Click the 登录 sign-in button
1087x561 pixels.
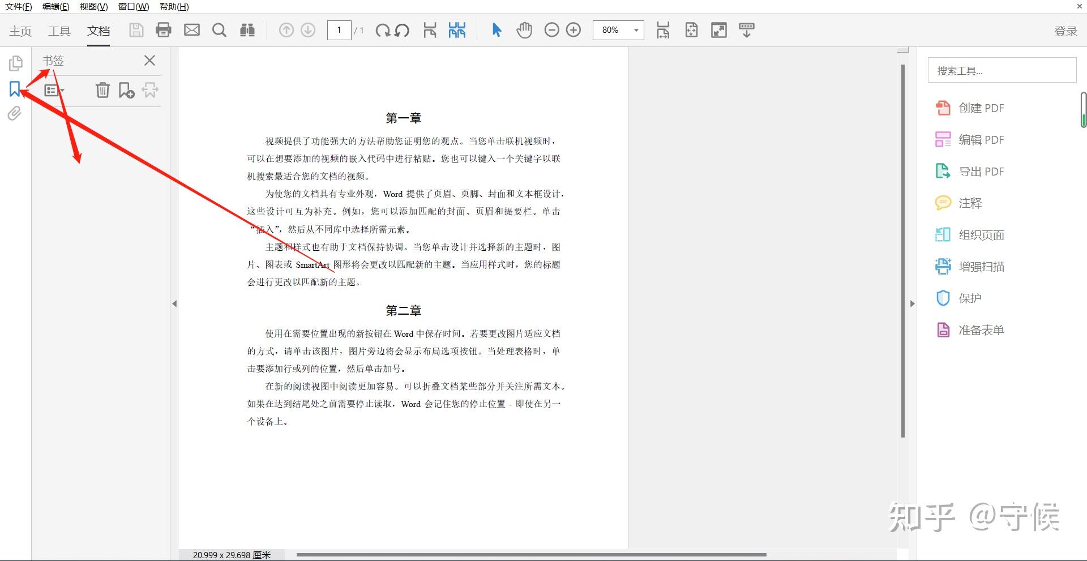1065,31
